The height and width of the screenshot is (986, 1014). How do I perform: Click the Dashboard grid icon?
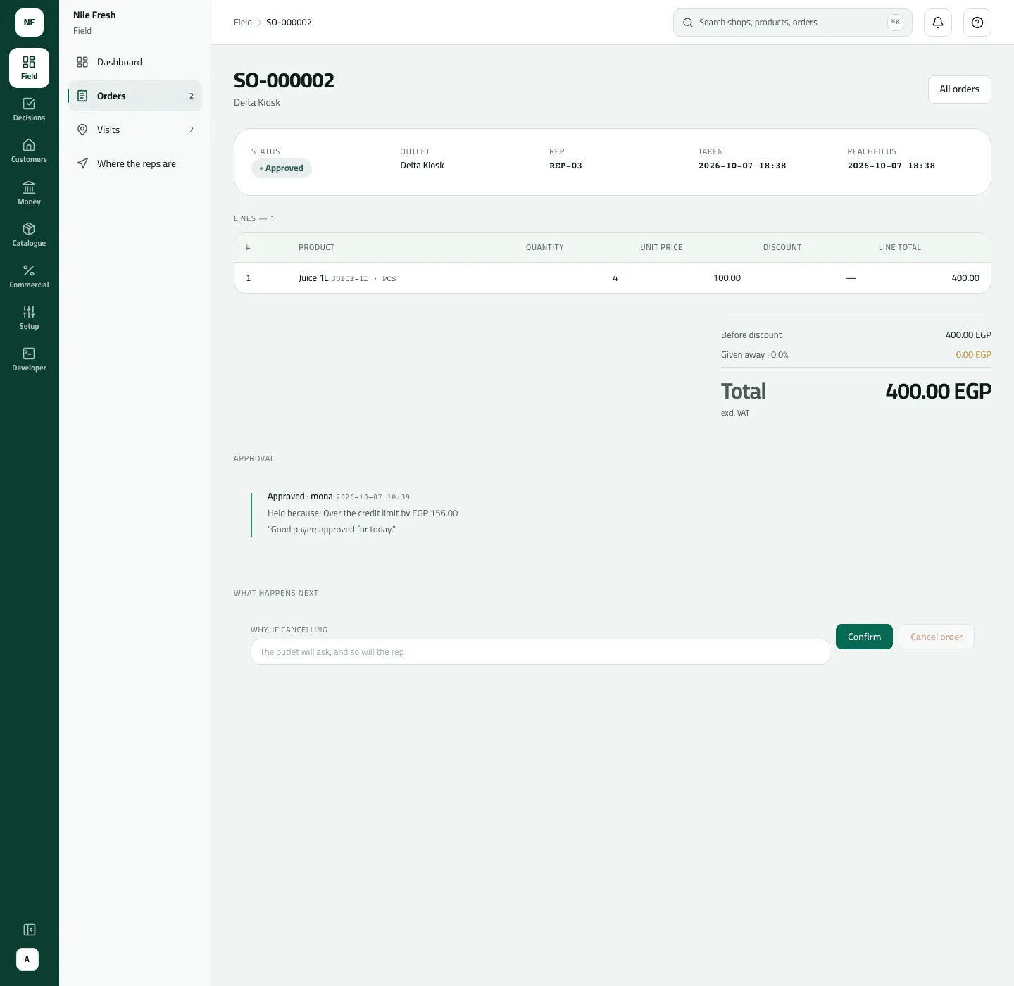point(82,62)
